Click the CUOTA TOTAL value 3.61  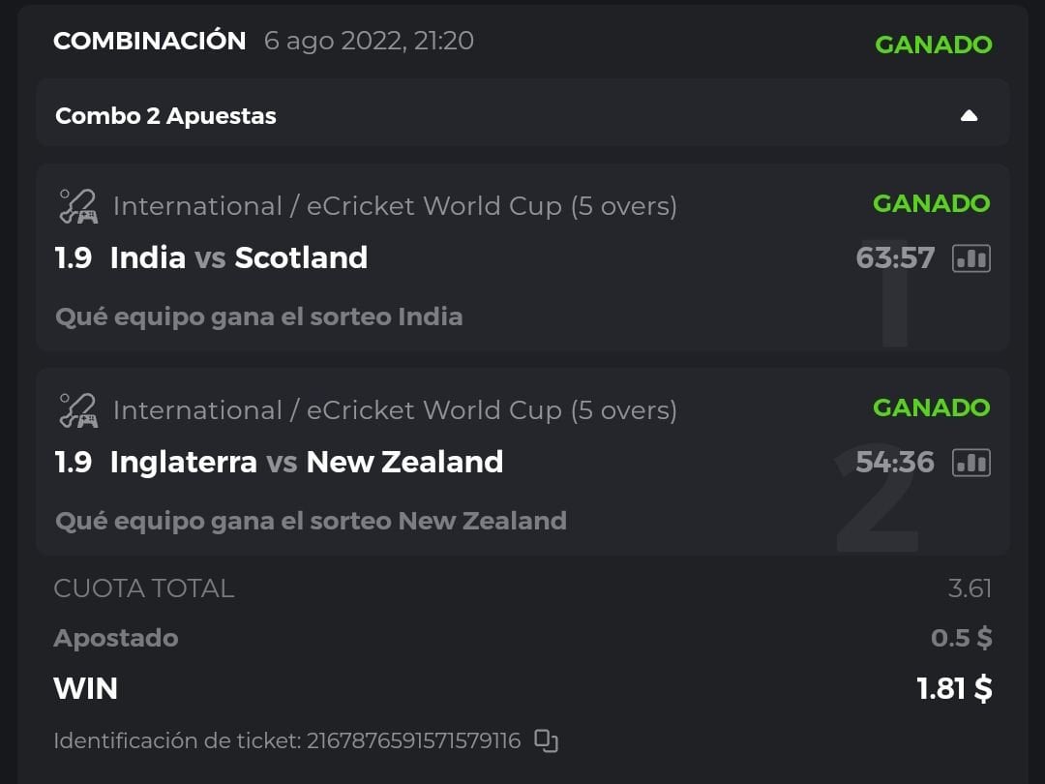[970, 588]
